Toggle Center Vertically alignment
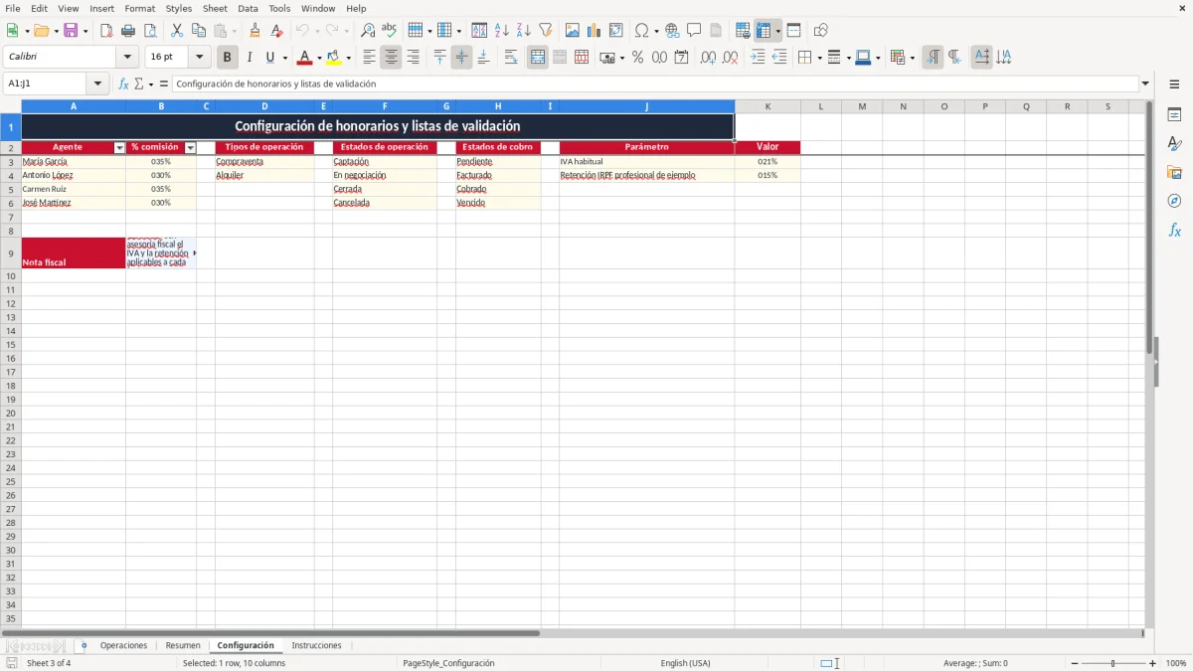 tap(461, 58)
